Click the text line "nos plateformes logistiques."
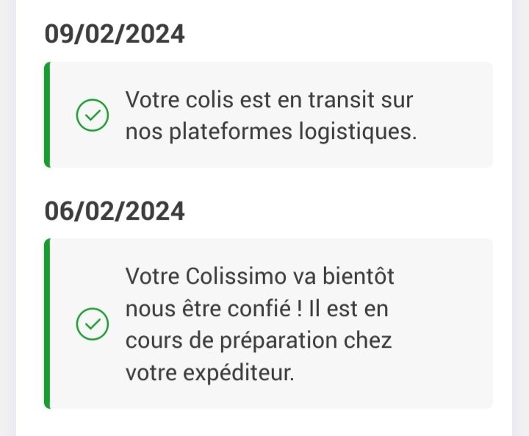The height and width of the screenshot is (436, 529). click(271, 132)
